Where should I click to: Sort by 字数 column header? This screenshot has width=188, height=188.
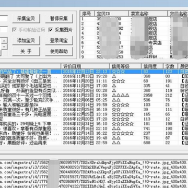pyautogui.click(x=170, y=66)
